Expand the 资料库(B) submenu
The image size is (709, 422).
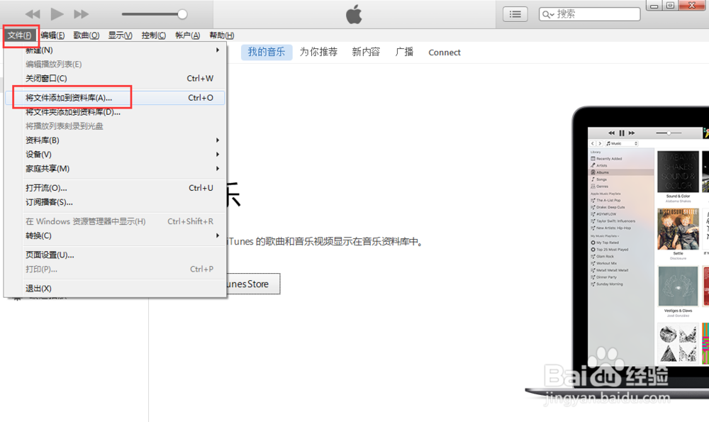115,140
